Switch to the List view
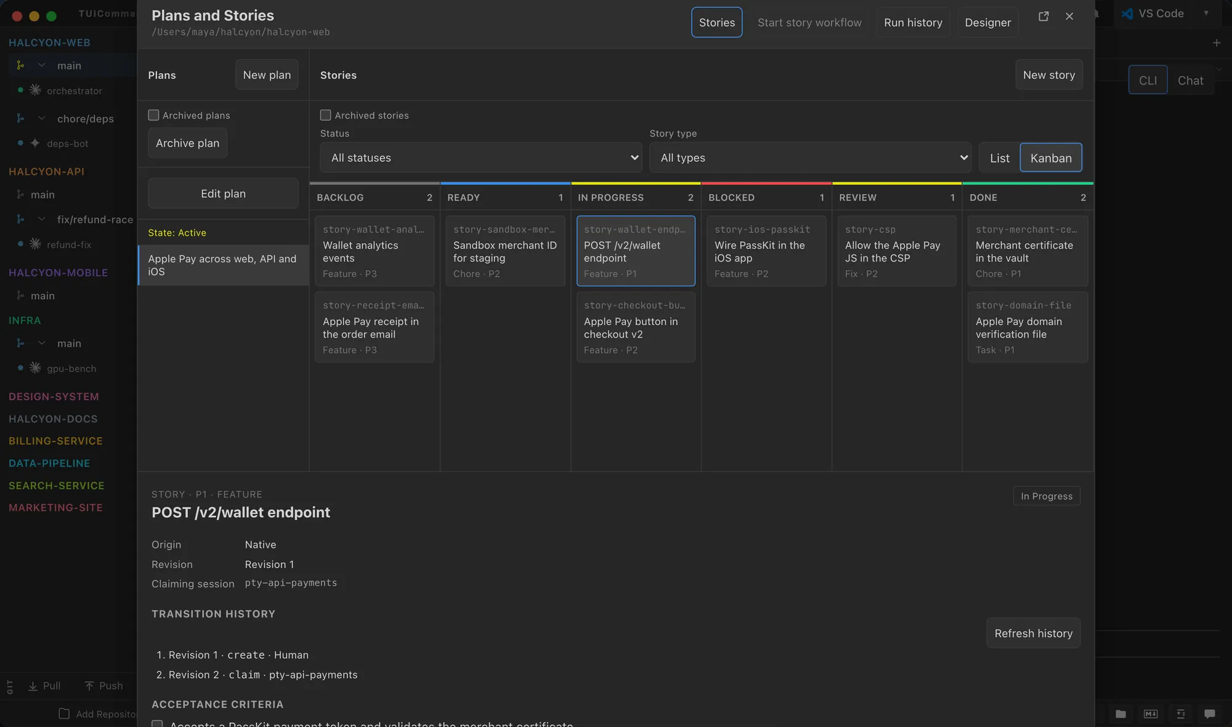Image resolution: width=1232 pixels, height=727 pixels. [x=999, y=158]
